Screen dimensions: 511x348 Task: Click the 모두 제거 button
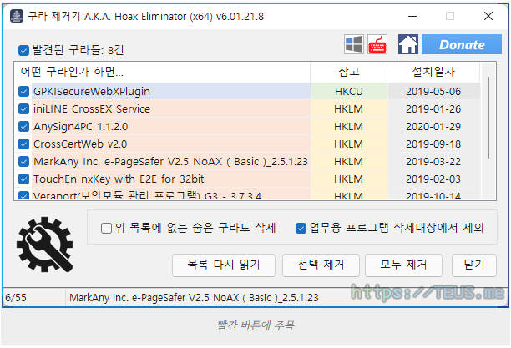coord(403,265)
